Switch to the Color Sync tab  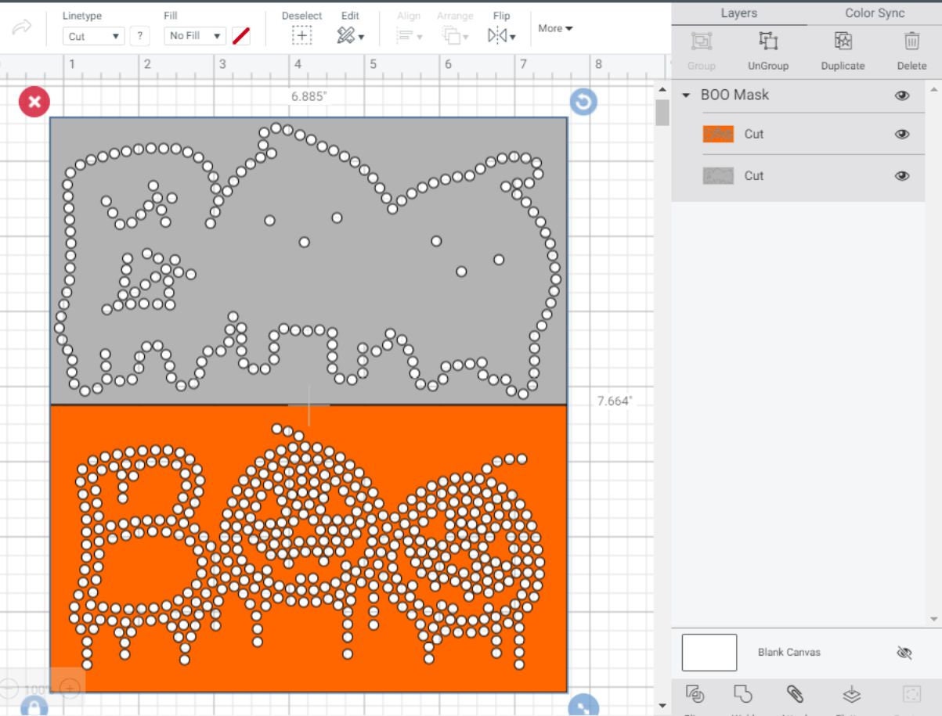874,13
